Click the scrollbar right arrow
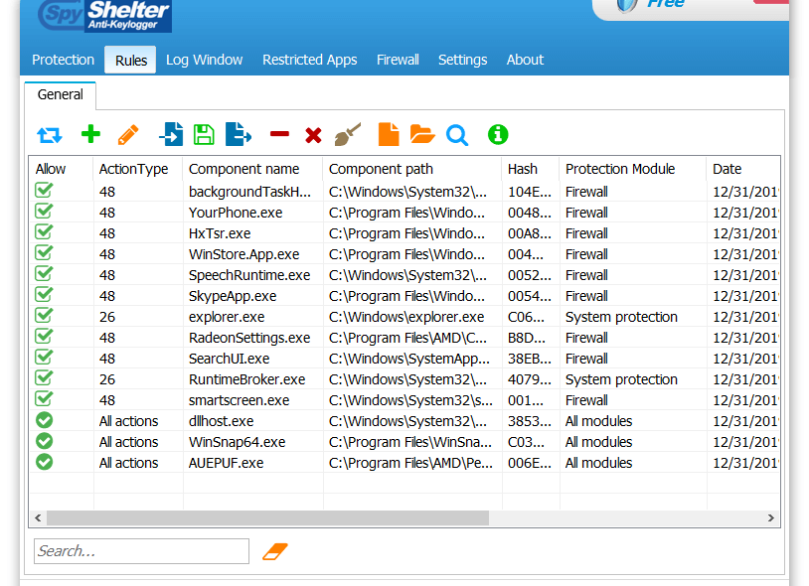This screenshot has width=809, height=586. pyautogui.click(x=771, y=518)
